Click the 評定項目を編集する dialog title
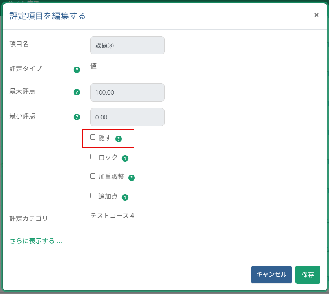The width and height of the screenshot is (329, 294). [x=48, y=16]
